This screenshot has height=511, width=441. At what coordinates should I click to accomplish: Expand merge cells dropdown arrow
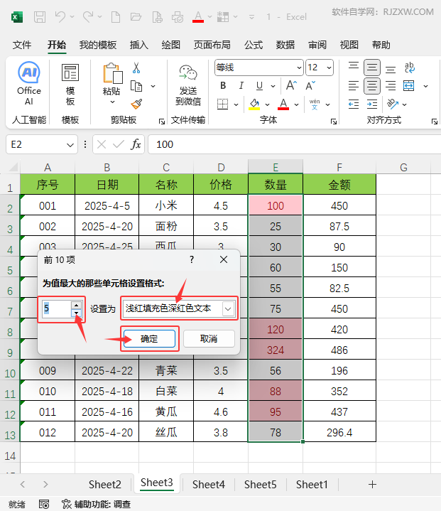[425, 87]
